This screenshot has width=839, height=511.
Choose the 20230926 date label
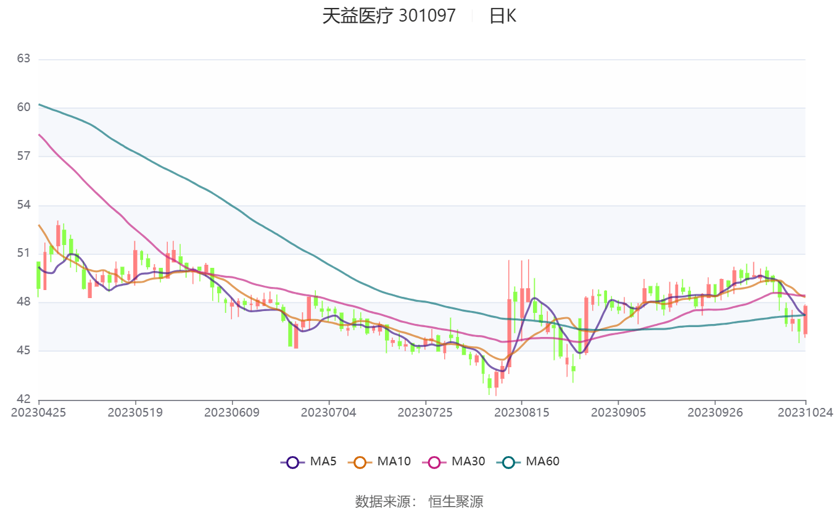click(714, 412)
